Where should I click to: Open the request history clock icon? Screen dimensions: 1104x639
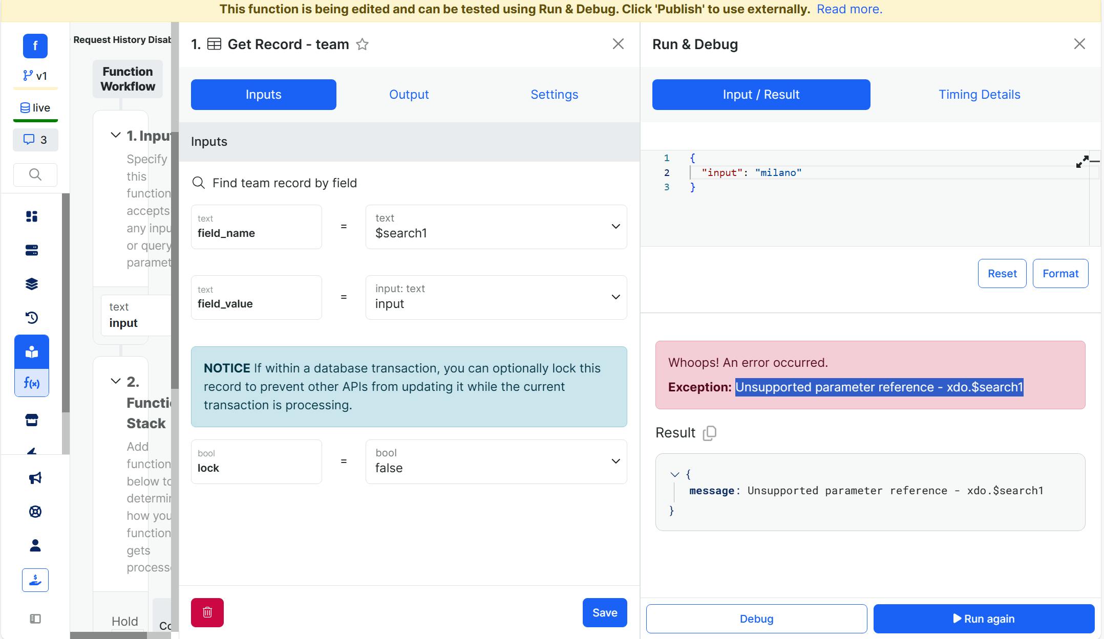tap(32, 318)
